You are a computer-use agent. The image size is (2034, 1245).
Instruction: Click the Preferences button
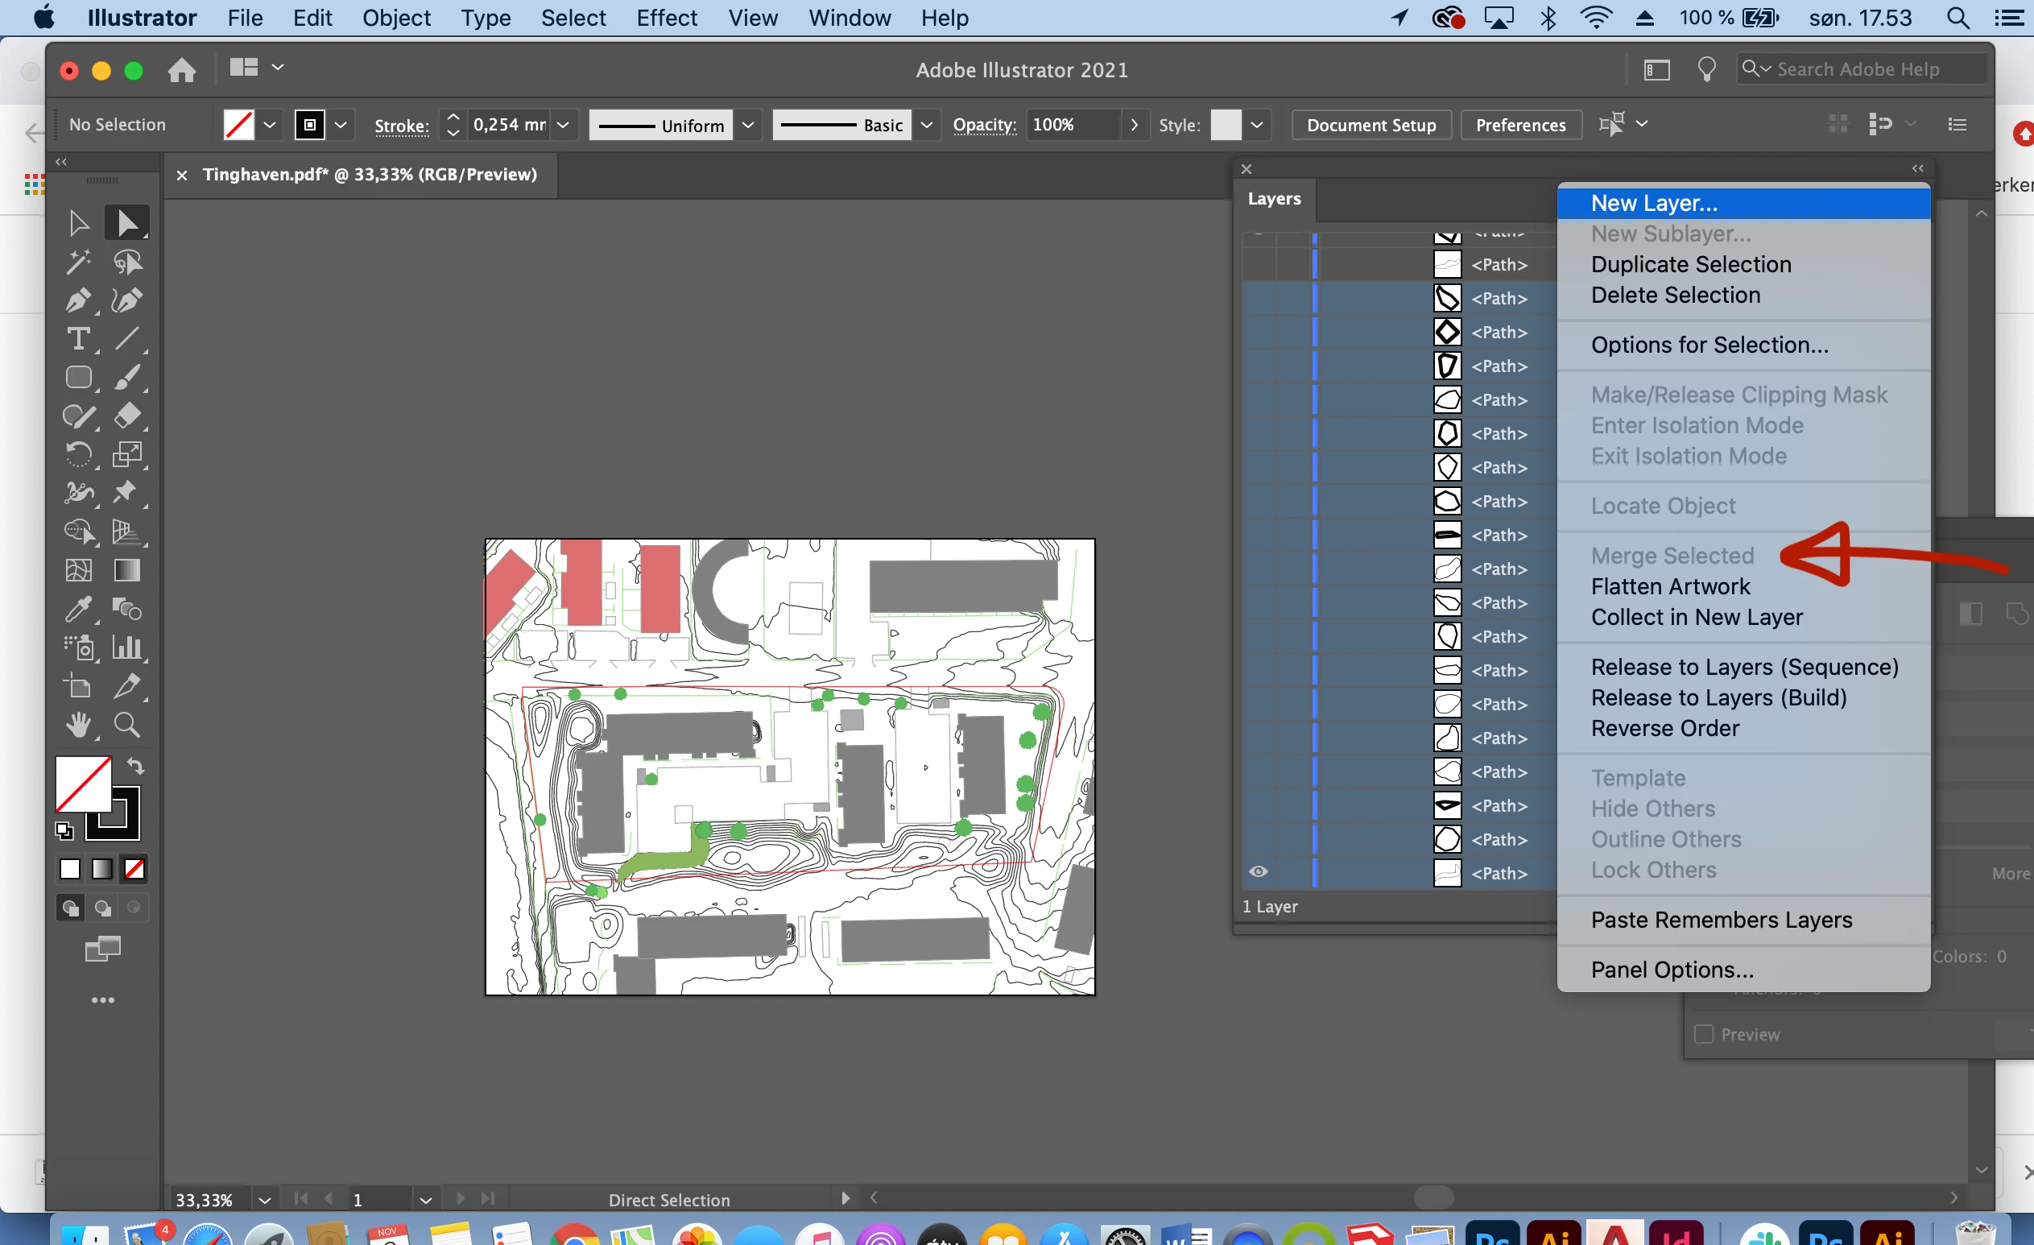tap(1520, 126)
